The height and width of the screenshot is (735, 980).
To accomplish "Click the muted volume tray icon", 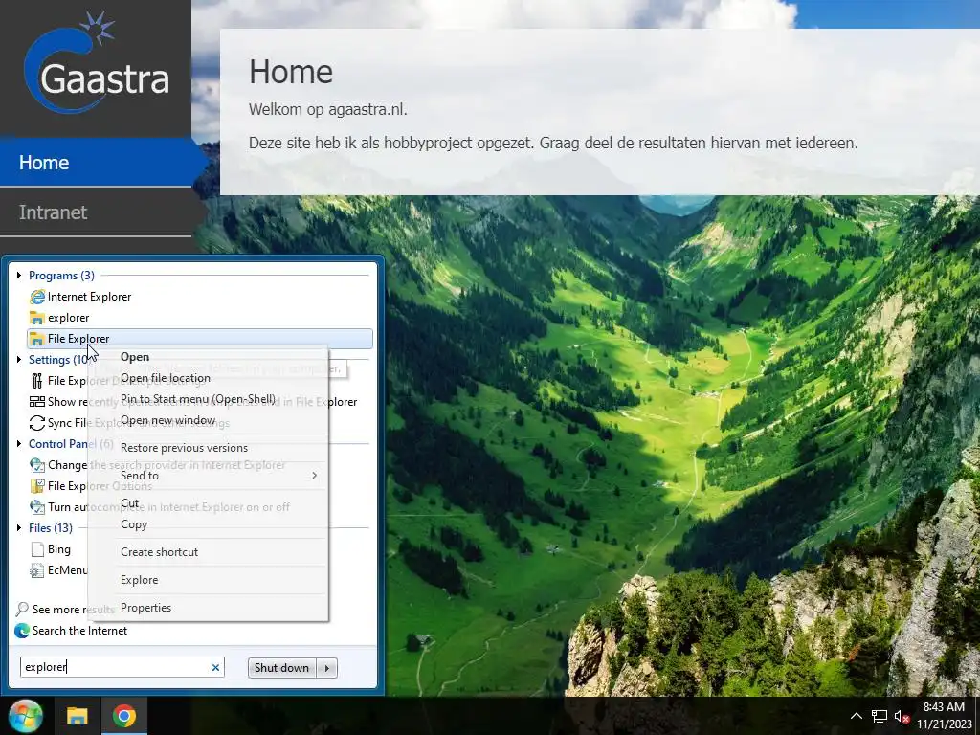I will 902,716.
